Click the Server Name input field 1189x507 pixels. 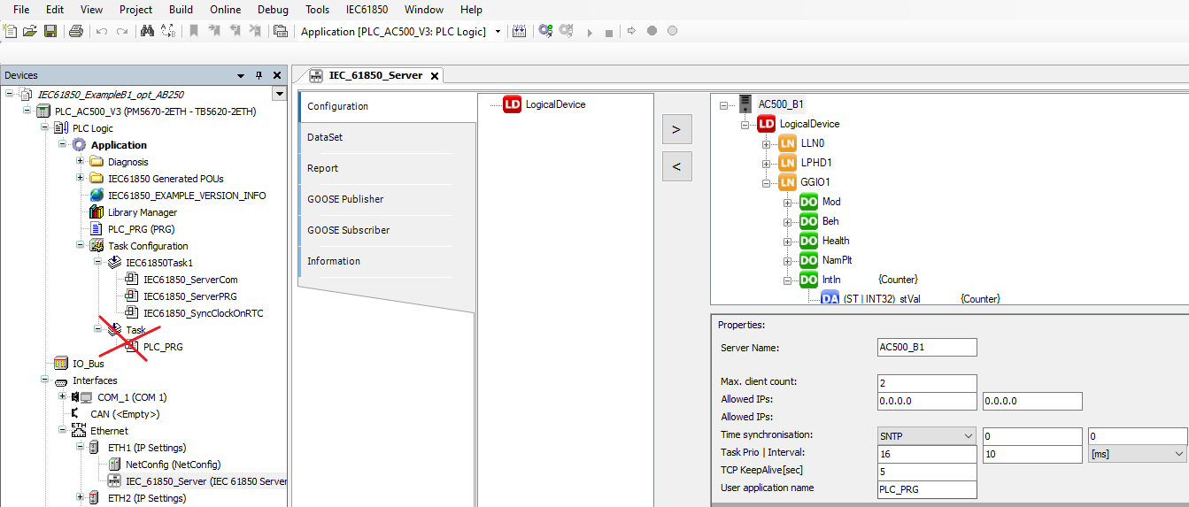click(926, 348)
